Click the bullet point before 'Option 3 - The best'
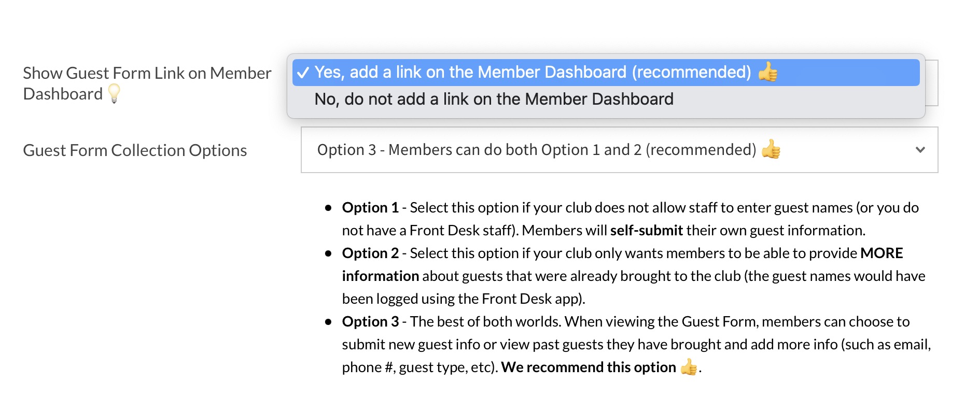Viewport: 979px width, 396px height. (x=328, y=322)
